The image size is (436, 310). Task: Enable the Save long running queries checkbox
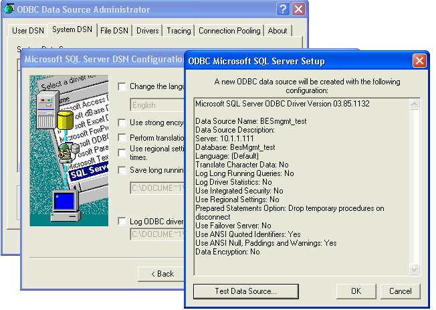(122, 170)
